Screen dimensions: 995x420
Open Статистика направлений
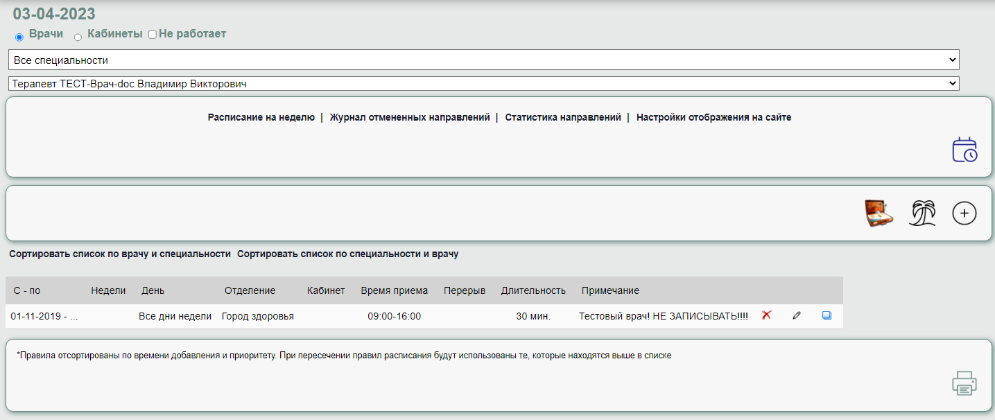click(562, 118)
